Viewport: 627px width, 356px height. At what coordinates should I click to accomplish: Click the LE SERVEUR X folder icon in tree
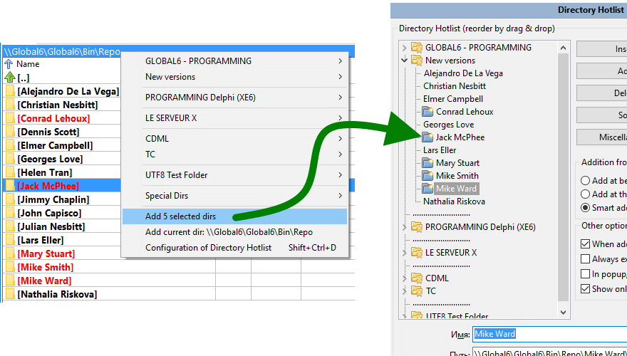click(417, 253)
